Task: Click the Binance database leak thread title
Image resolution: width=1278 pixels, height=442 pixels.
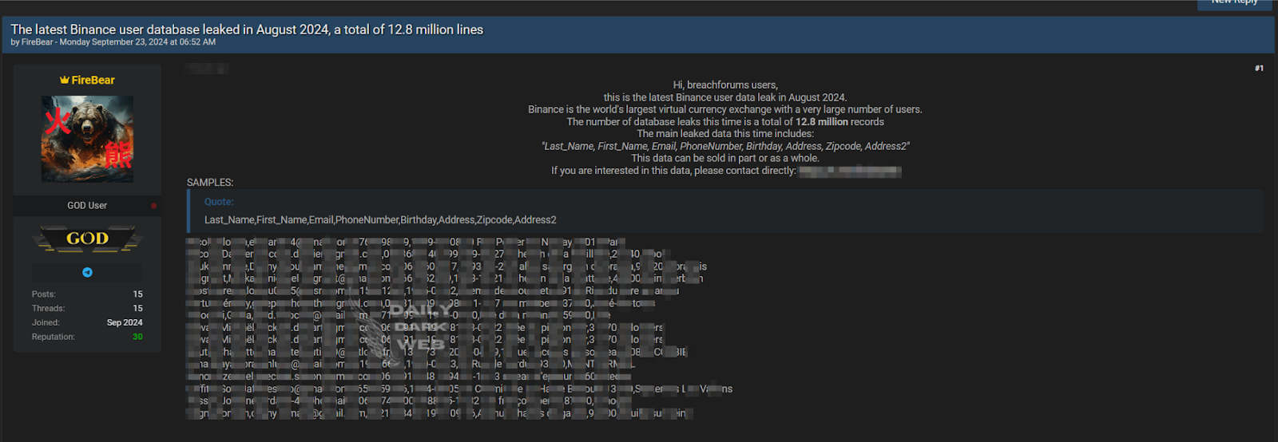Action: (x=247, y=30)
